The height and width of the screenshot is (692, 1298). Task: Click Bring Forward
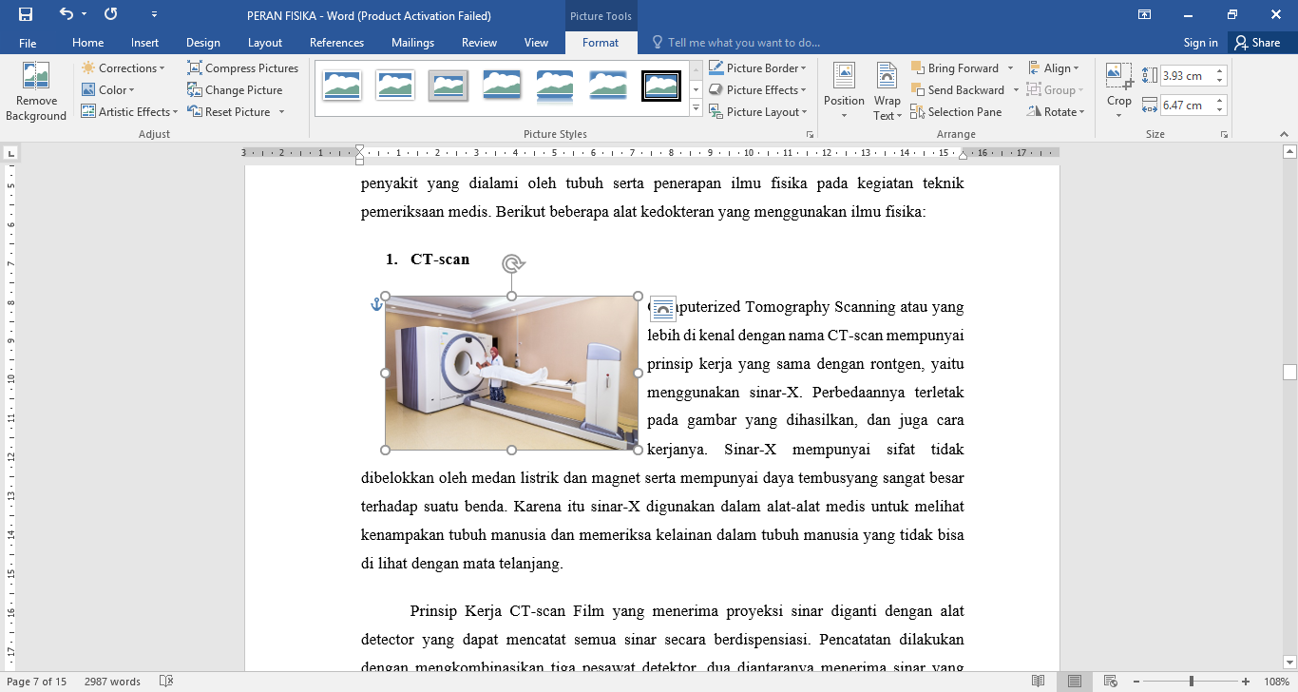point(955,68)
